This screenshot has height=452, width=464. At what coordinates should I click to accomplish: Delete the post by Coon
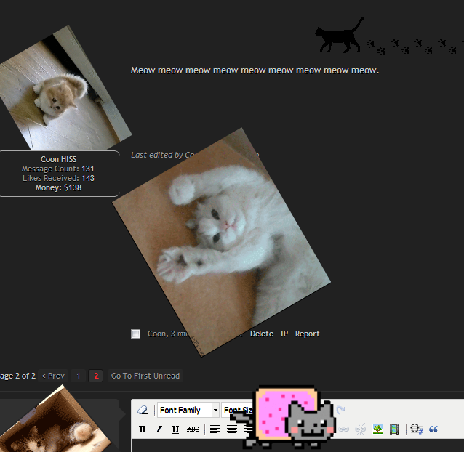point(261,334)
